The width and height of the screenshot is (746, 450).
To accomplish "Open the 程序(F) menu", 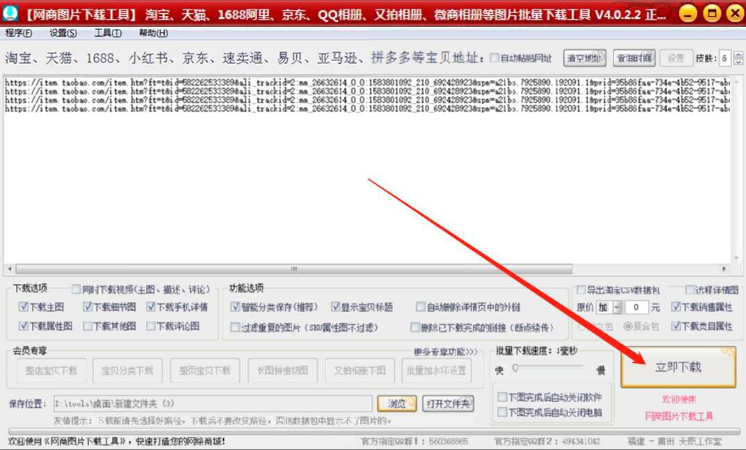I will tap(19, 33).
